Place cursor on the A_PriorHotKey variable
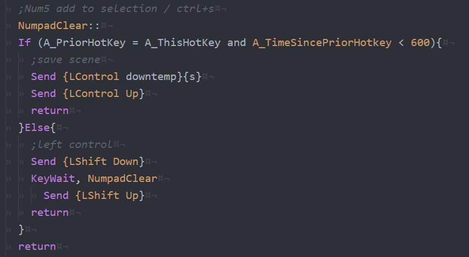Image resolution: width=469 pixels, height=257 pixels. (x=84, y=43)
